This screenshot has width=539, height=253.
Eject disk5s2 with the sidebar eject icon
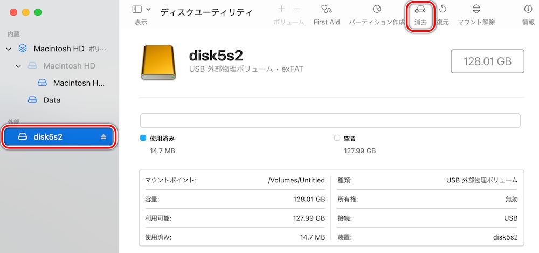103,137
